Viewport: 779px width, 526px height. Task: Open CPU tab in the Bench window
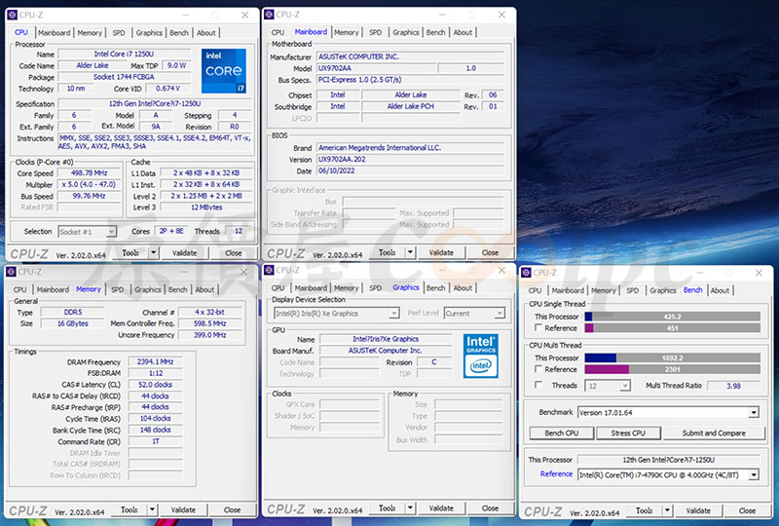click(x=535, y=290)
